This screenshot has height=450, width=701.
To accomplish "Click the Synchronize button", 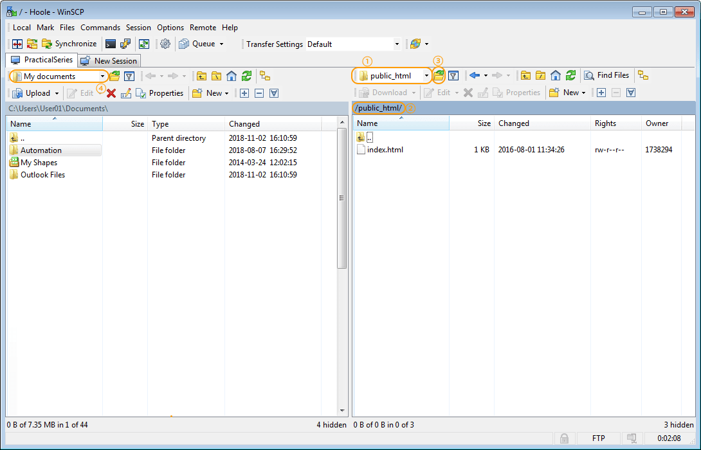I will point(69,44).
